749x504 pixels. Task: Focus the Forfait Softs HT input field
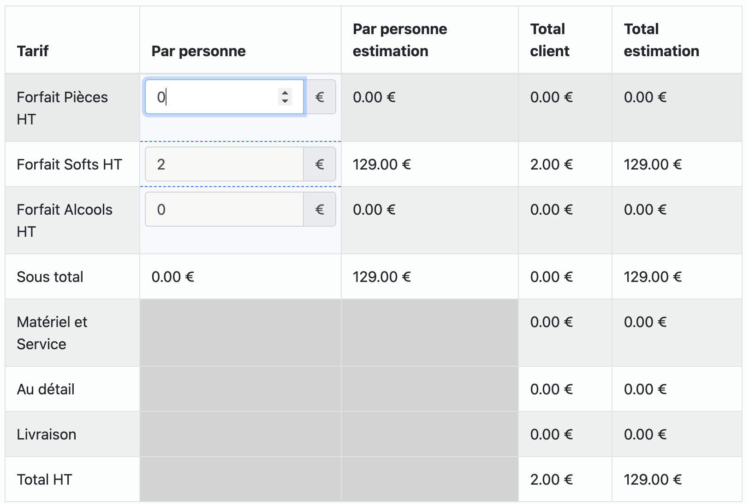[x=224, y=164]
